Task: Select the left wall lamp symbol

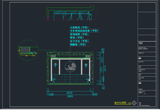Action: point(55,65)
